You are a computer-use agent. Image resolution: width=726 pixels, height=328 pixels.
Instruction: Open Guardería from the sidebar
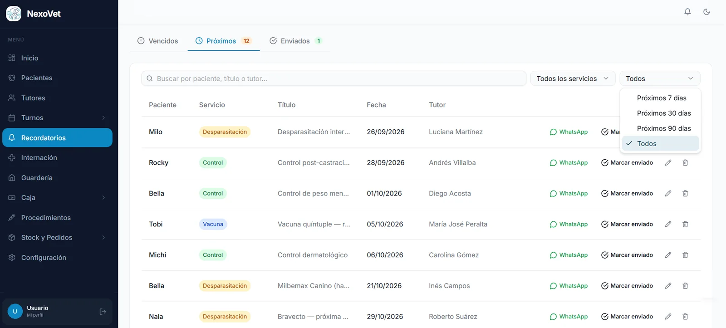coord(57,178)
